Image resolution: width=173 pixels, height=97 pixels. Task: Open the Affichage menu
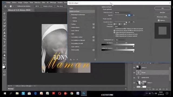(x=53, y=2)
